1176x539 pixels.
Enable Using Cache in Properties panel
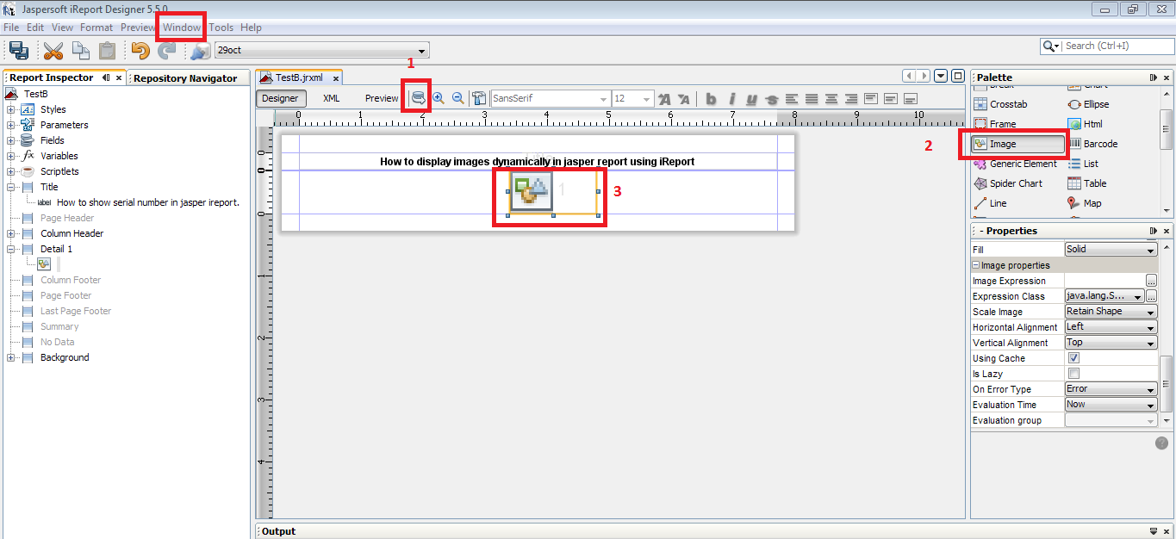(1073, 357)
